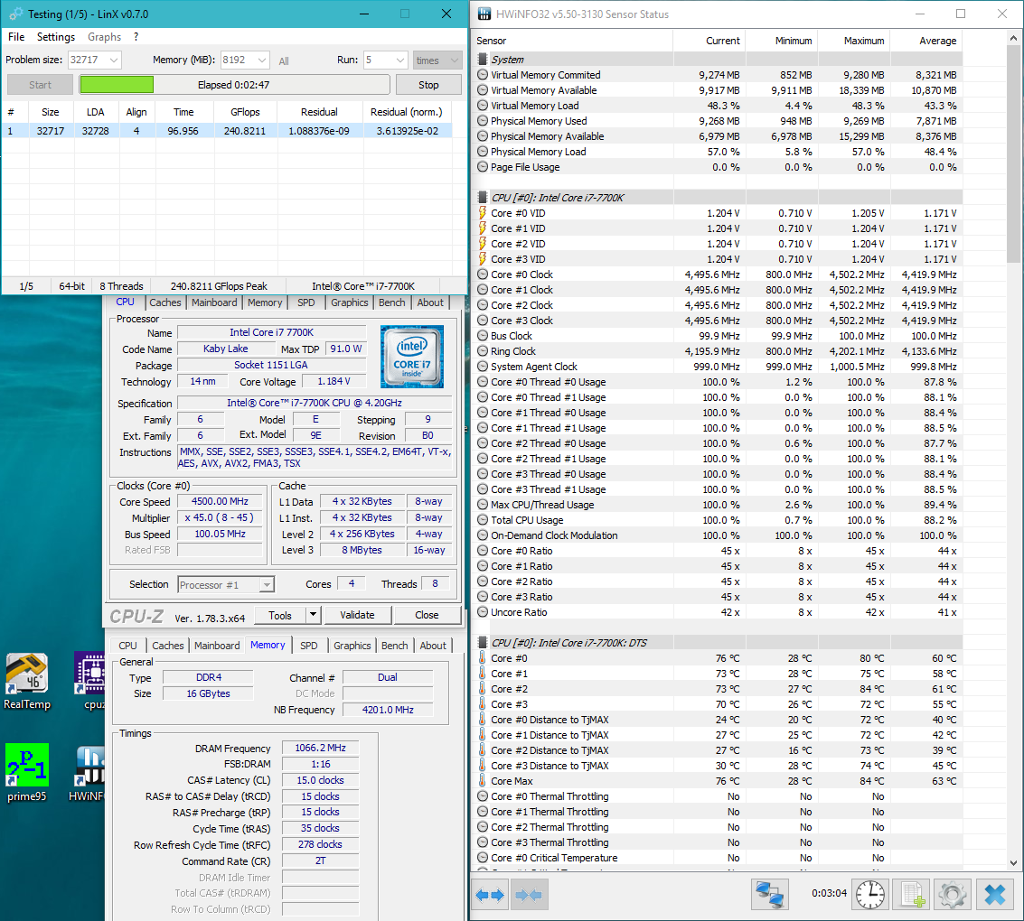
Task: Click the thermometer icon beside Core Max
Action: [x=483, y=781]
